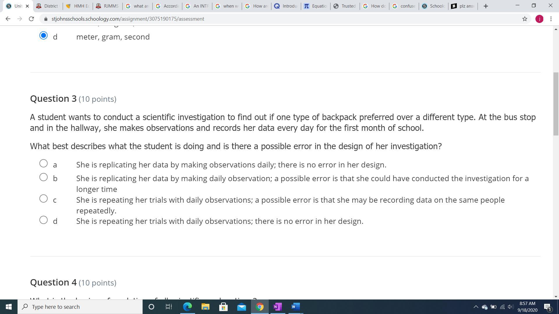Viewport: 559px width, 314px height.
Task: Select answer a for Question 3
Action: coord(43,164)
